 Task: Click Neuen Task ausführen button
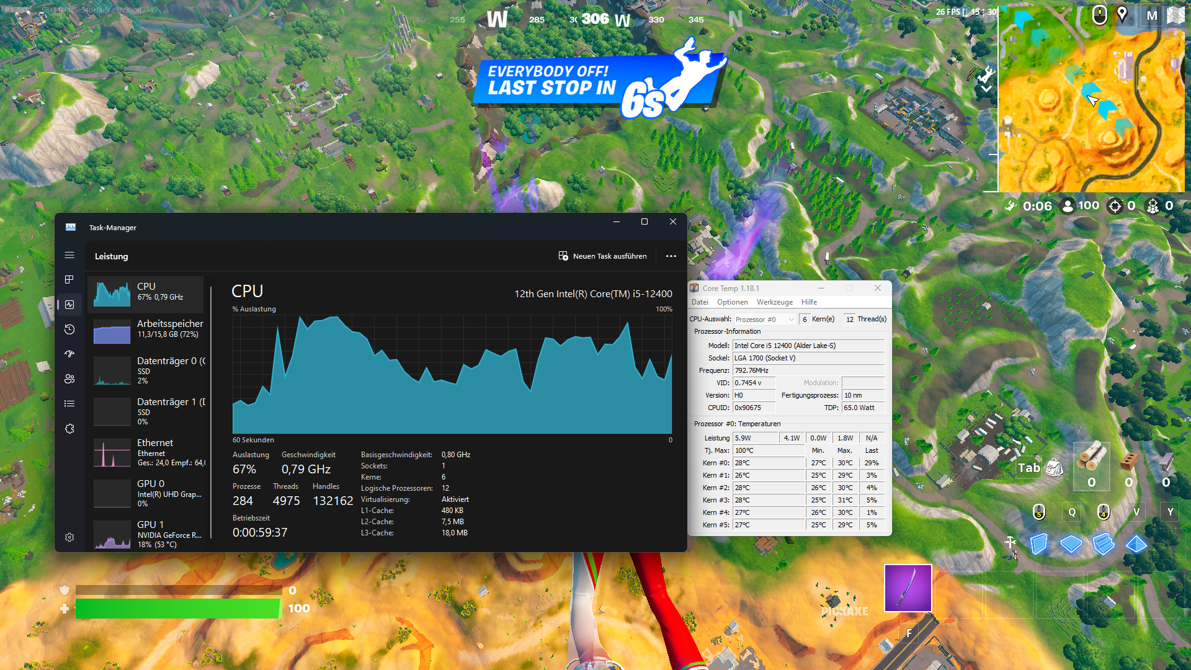point(602,256)
